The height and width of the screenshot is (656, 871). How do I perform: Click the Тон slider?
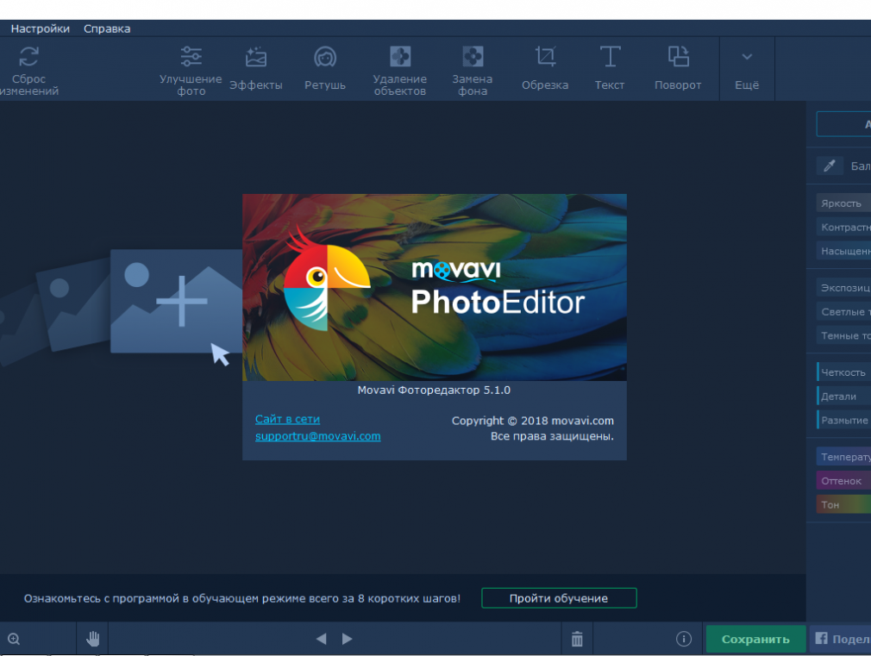843,504
